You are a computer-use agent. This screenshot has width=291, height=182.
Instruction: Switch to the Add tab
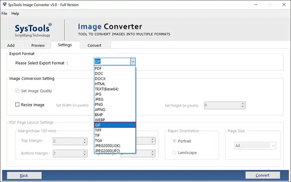pos(11,45)
